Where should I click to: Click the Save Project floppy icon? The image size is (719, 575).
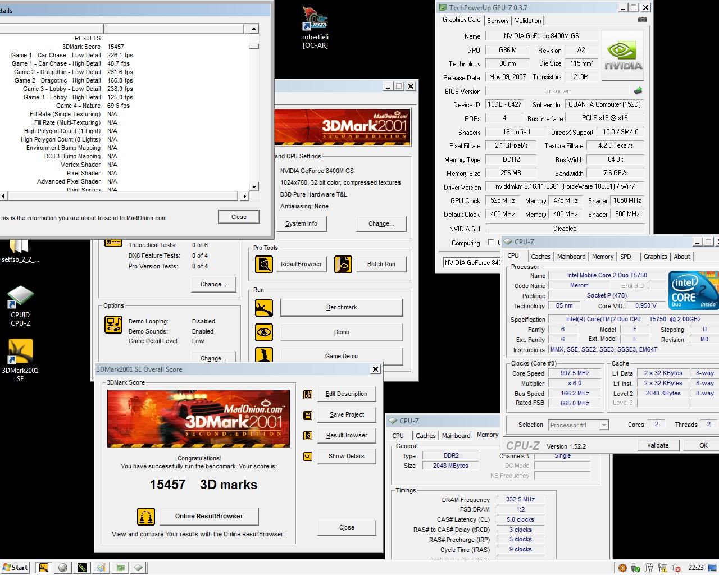coord(308,415)
